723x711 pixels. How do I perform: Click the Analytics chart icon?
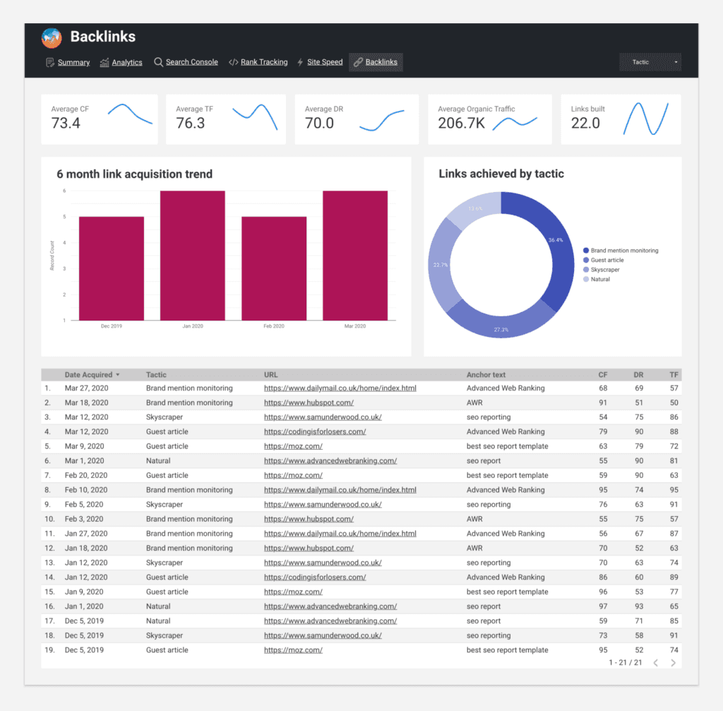coord(104,62)
